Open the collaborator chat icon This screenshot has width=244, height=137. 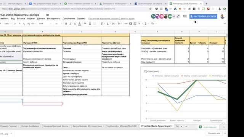click(178, 16)
